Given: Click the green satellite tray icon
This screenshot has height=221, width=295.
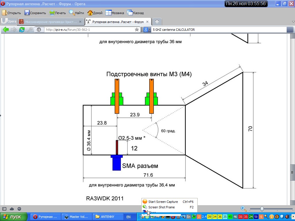Looking at the screenshot, I should coord(194,217).
